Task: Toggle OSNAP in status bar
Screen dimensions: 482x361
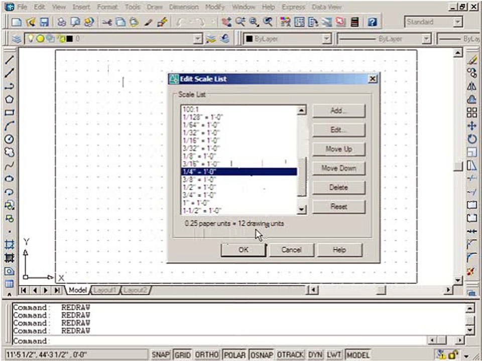Action: tap(262, 355)
